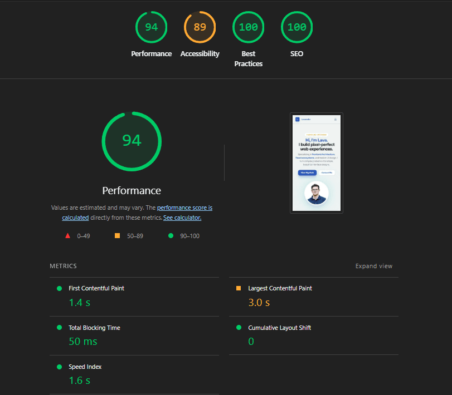The image size is (452, 395).
Task: Click the green circle 90–100 legend icon
Action: pyautogui.click(x=171, y=236)
